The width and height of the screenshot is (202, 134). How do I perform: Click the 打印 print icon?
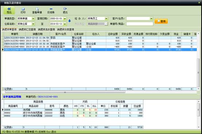[23, 11]
